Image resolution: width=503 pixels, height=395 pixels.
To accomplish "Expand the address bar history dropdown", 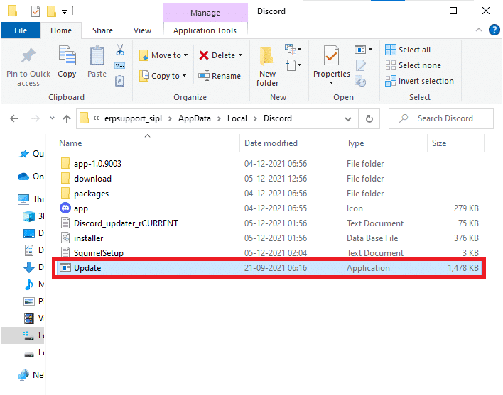I will (348, 119).
